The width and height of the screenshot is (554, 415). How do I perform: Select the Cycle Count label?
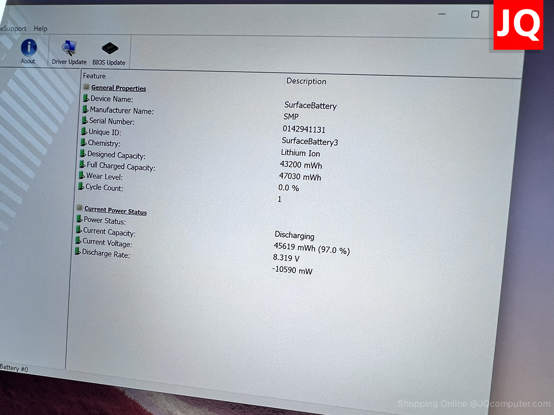coord(104,188)
